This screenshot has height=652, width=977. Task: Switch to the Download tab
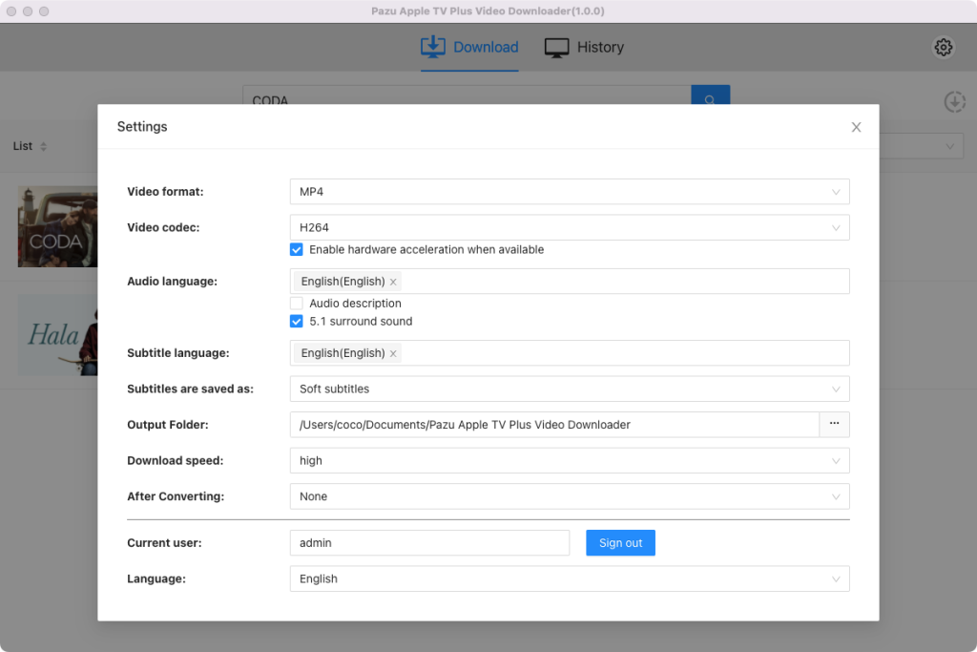469,48
